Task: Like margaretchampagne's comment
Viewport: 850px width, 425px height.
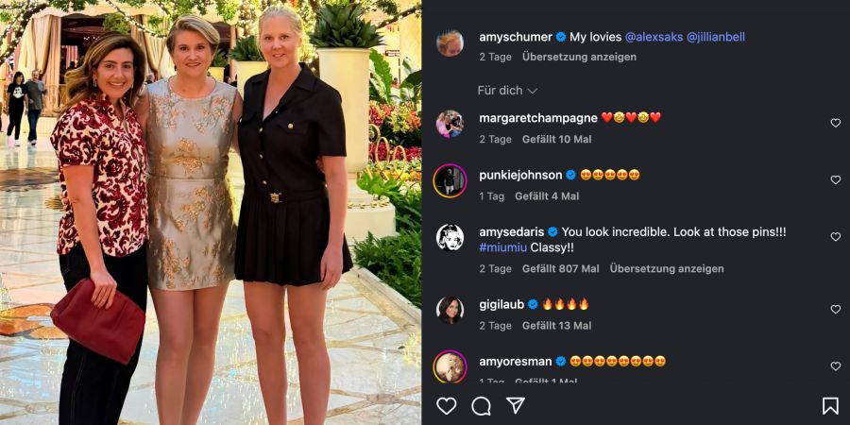Action: tap(836, 123)
